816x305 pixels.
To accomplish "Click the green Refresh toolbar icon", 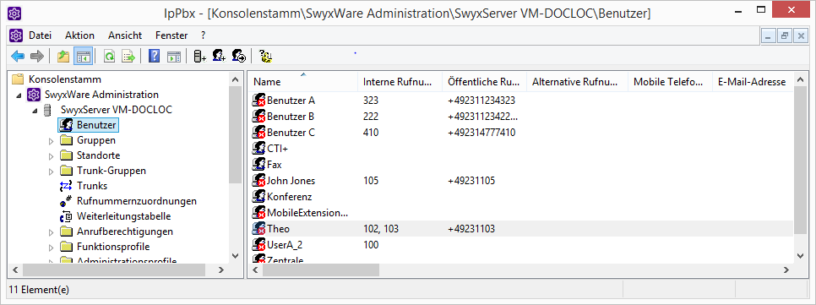I will pos(109,57).
